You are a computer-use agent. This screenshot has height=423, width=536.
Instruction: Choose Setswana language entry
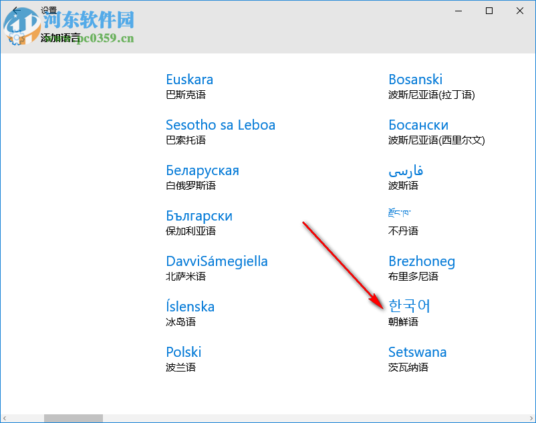coord(418,359)
